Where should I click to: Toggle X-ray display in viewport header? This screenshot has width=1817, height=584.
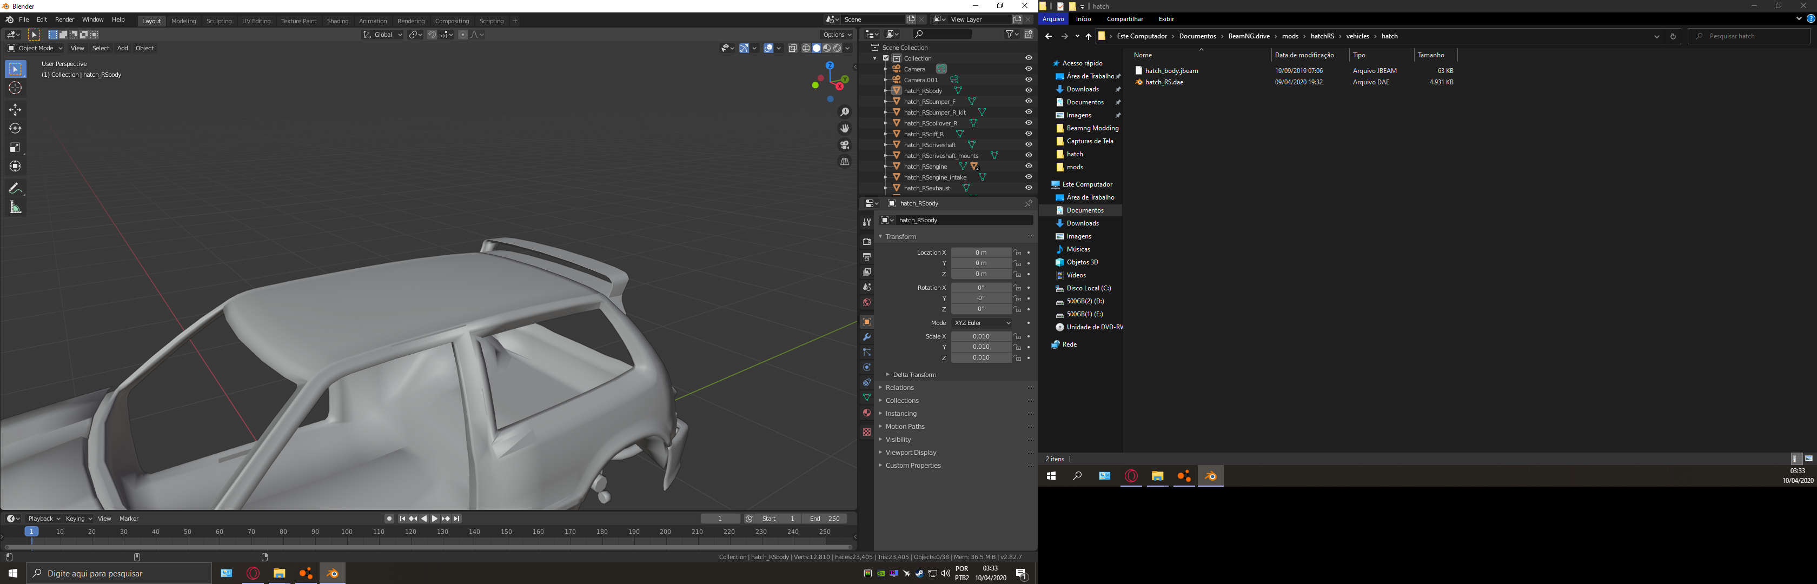[x=792, y=48]
